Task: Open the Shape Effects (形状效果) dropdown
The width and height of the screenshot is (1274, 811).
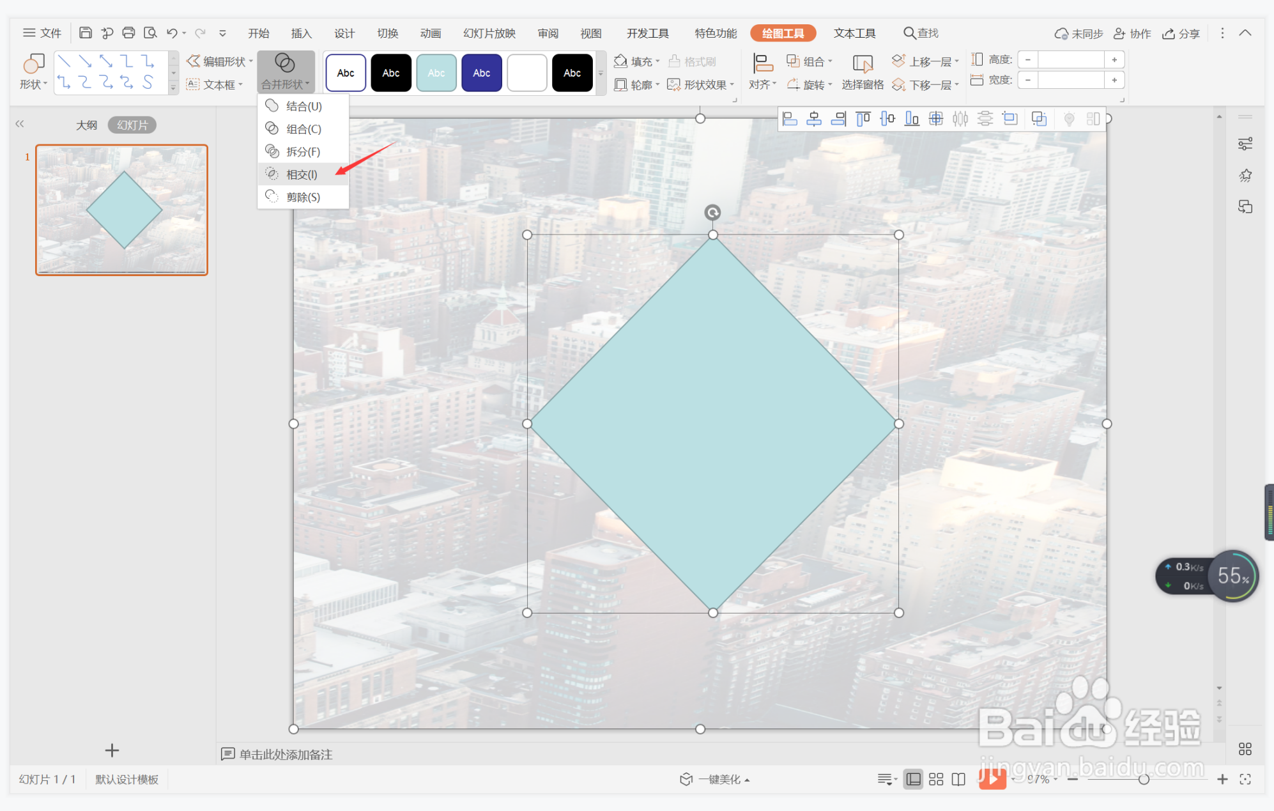Action: (x=701, y=85)
